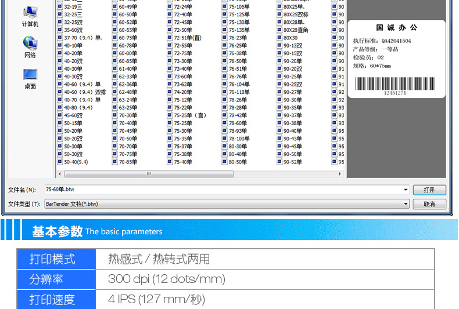Image resolution: width=459 pixels, height=309 pixels.
Task: Pick the 75-25单（直） label file
Action: click(189, 115)
